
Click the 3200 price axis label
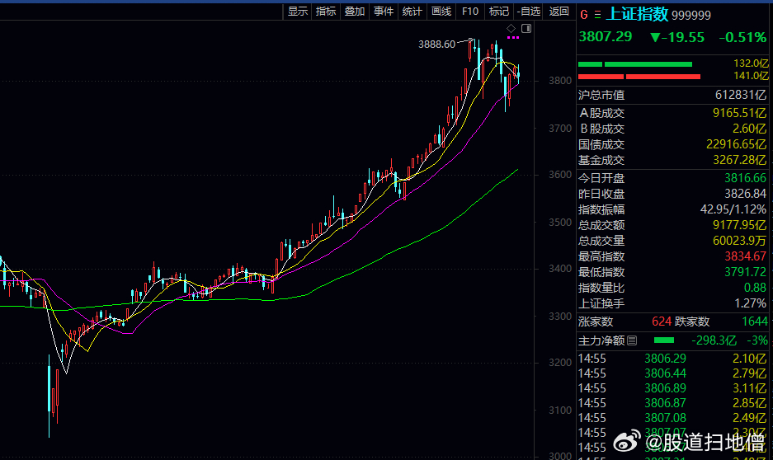[560, 363]
